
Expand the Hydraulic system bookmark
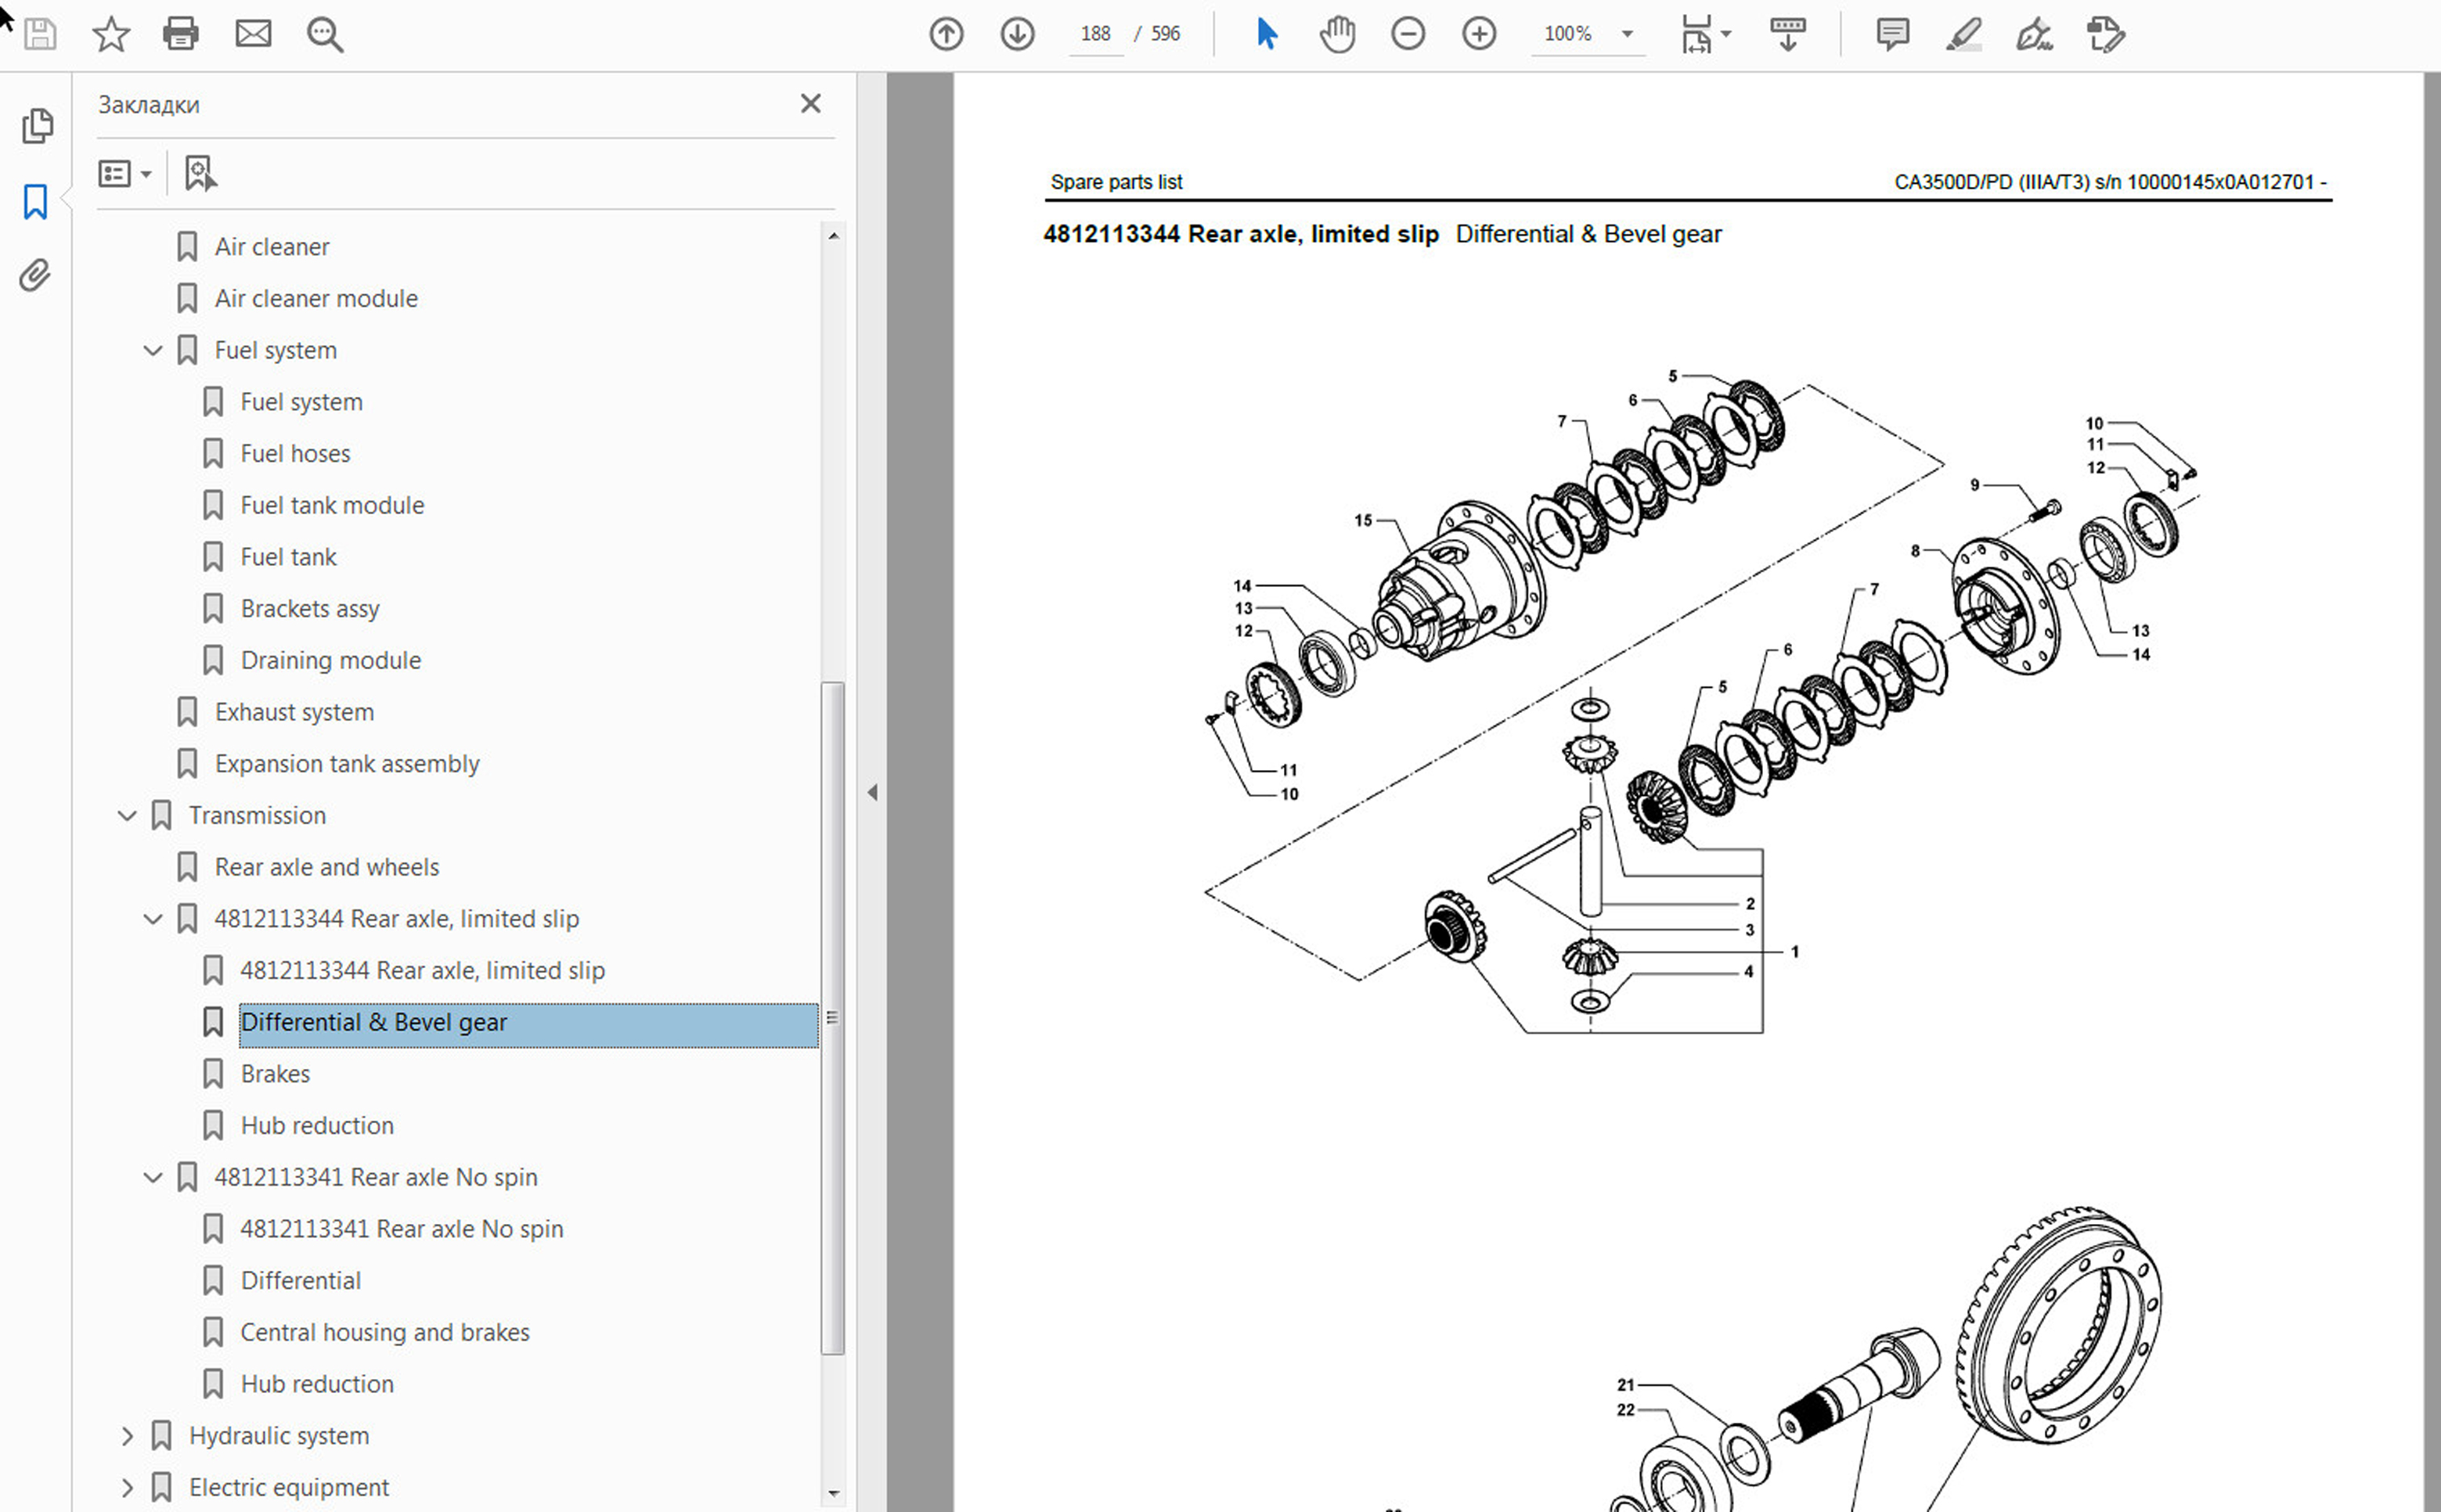coord(127,1436)
